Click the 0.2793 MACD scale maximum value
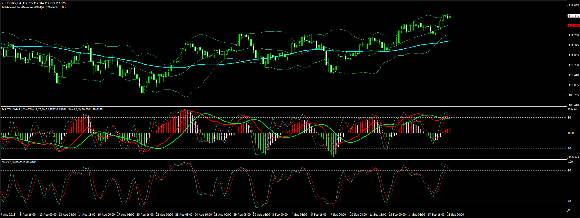Image resolution: width=580 pixels, height=218 pixels. tap(572, 109)
